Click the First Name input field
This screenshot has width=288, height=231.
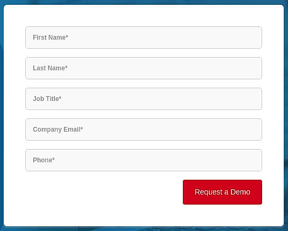pyautogui.click(x=144, y=38)
